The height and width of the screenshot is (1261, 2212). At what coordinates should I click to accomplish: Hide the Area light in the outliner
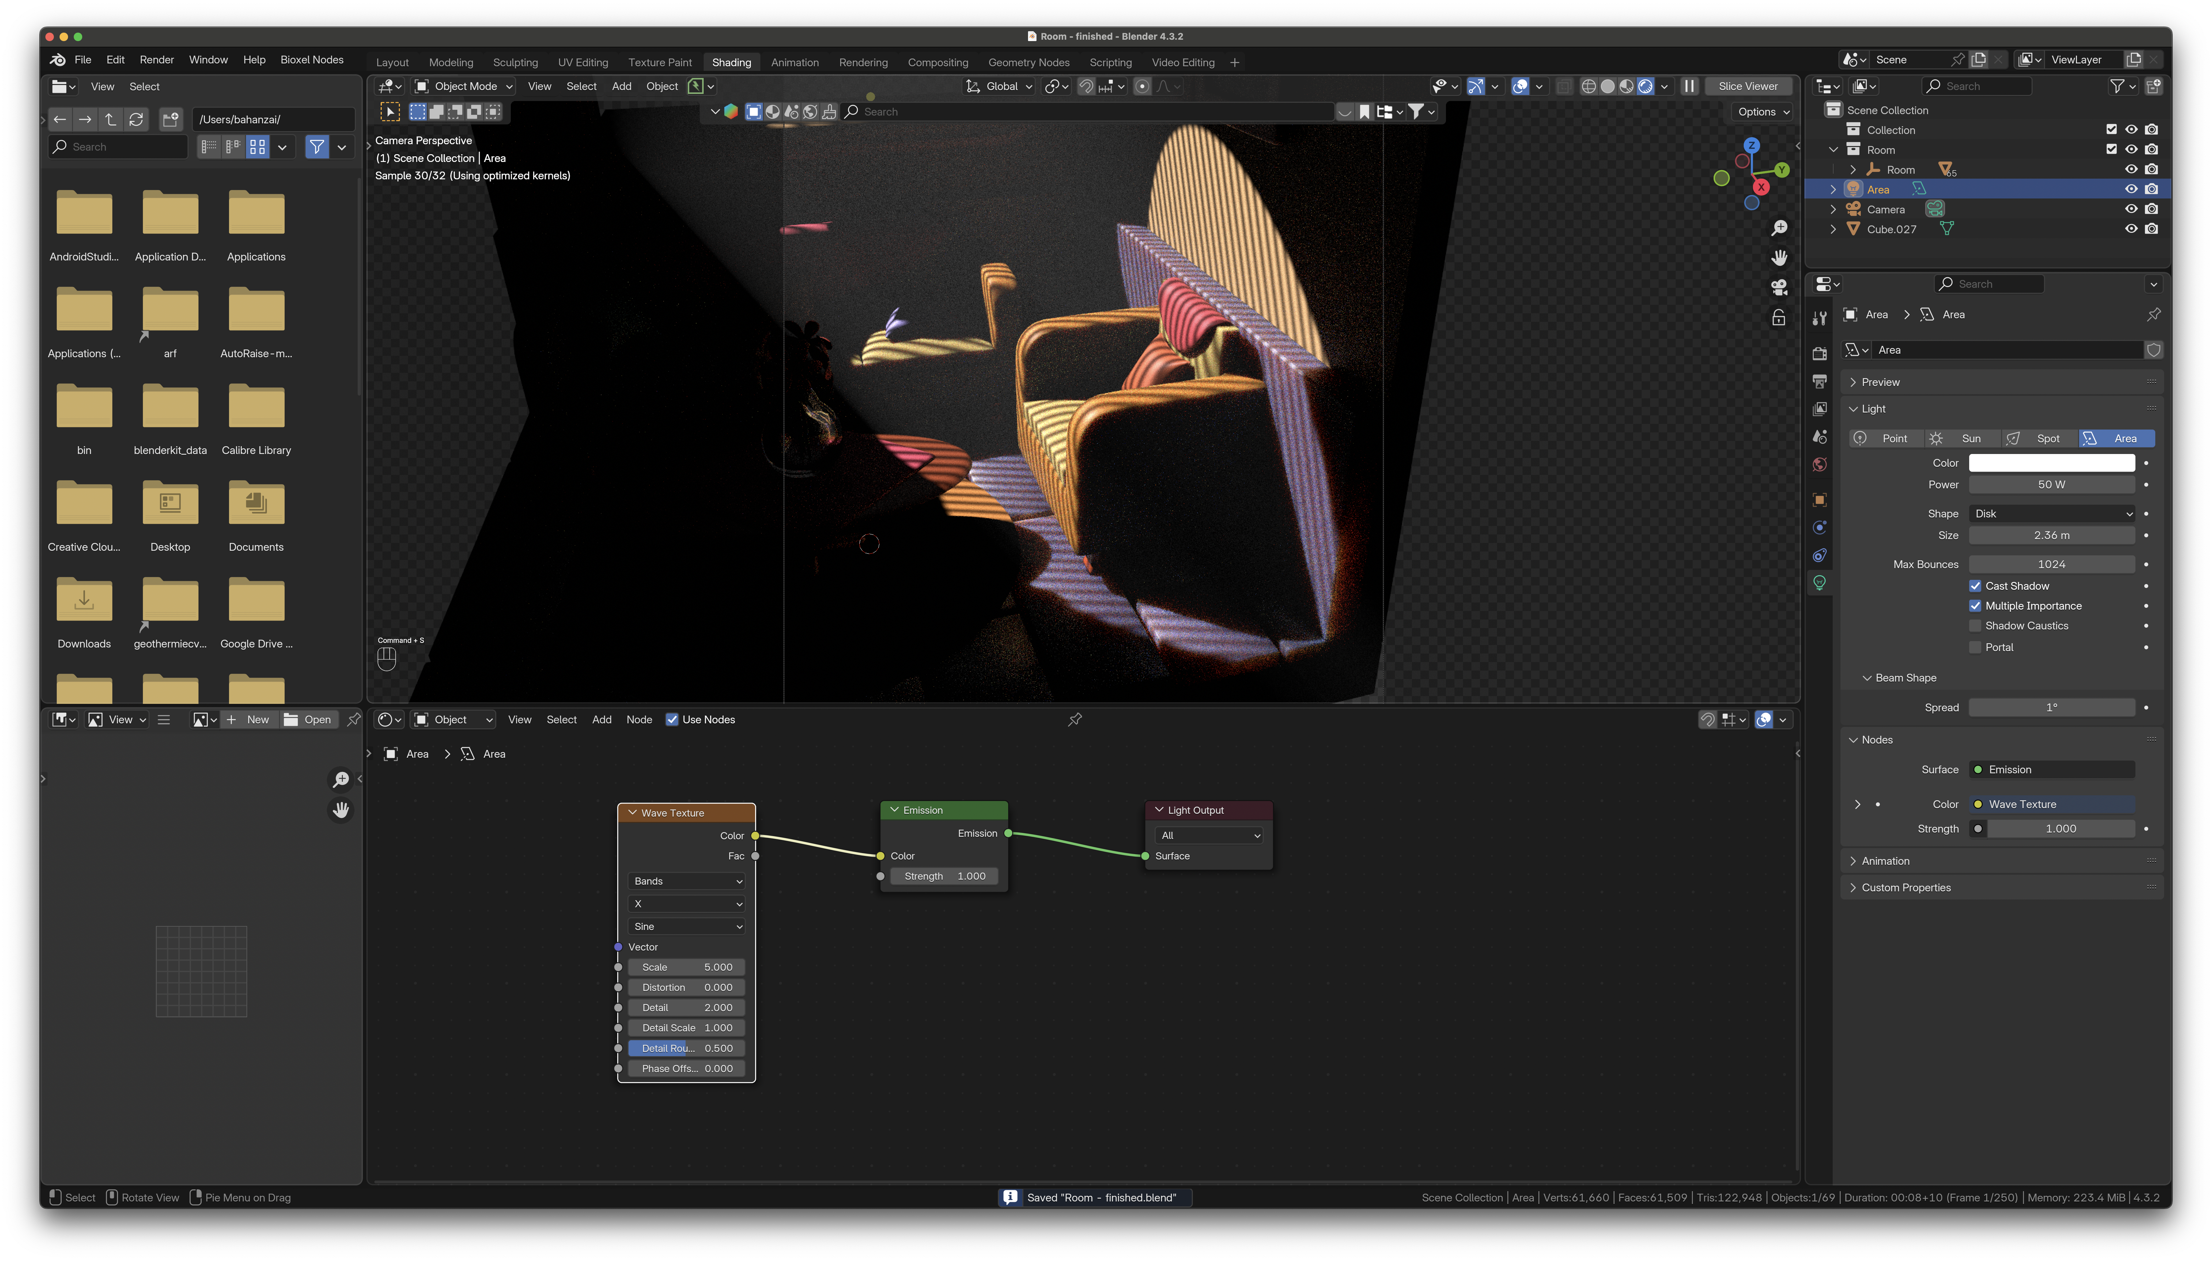click(x=2132, y=190)
